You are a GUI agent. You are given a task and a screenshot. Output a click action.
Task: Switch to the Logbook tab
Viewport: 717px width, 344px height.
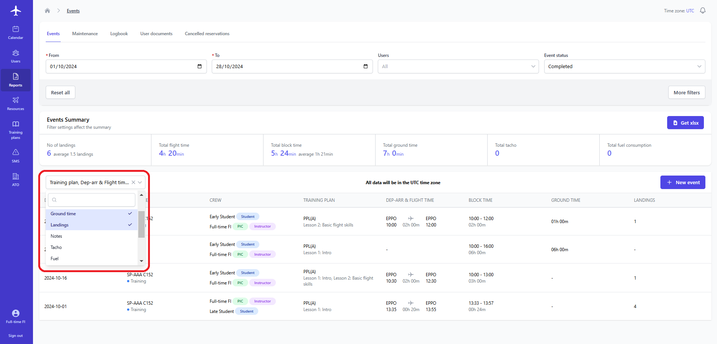click(x=119, y=34)
